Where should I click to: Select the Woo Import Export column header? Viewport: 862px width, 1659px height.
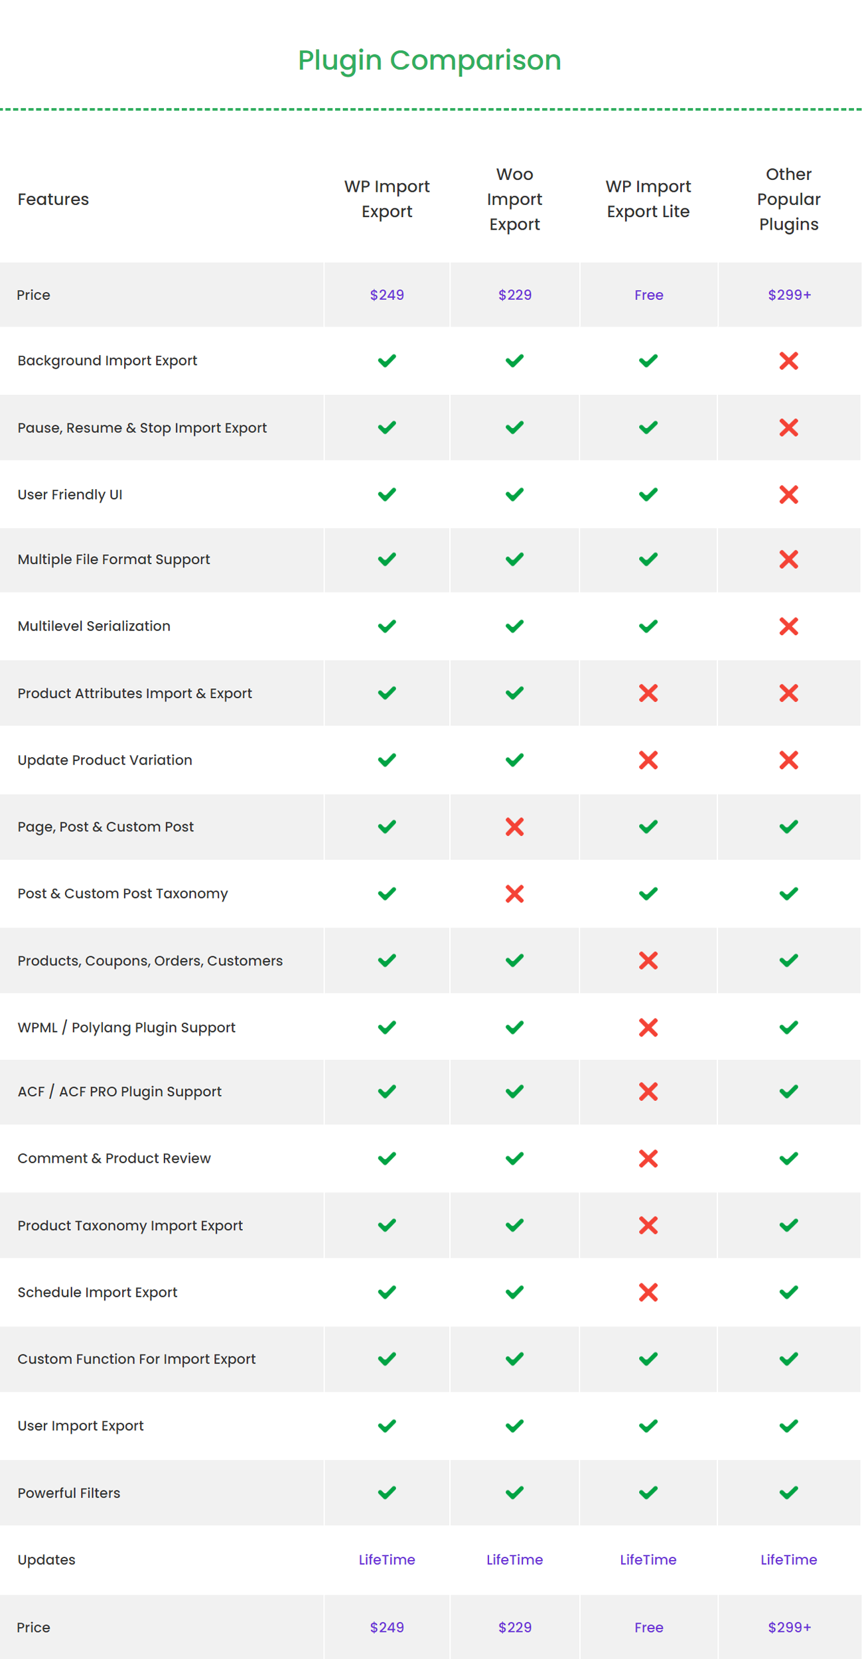tap(514, 199)
